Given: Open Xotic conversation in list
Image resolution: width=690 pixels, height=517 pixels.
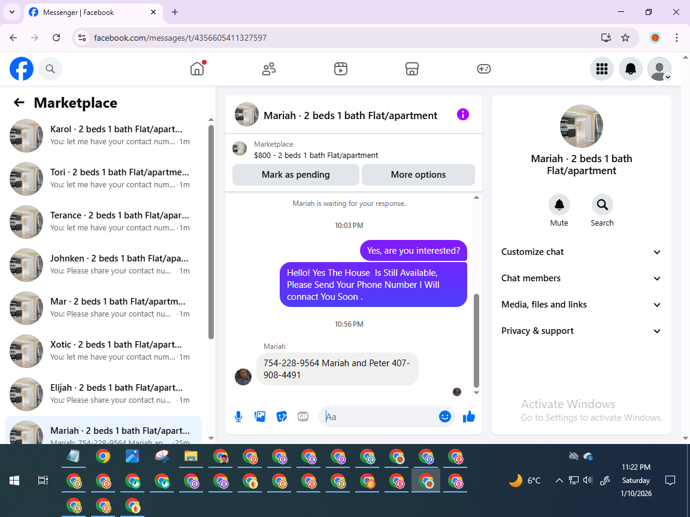Looking at the screenshot, I should [104, 351].
